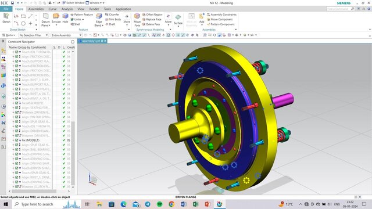Select the Move Face icon

[137, 16]
